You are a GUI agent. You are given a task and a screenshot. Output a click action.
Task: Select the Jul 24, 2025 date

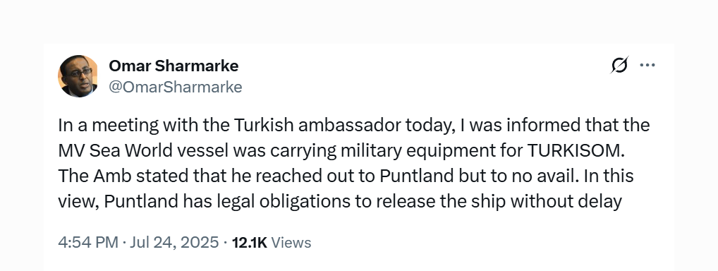coord(174,243)
